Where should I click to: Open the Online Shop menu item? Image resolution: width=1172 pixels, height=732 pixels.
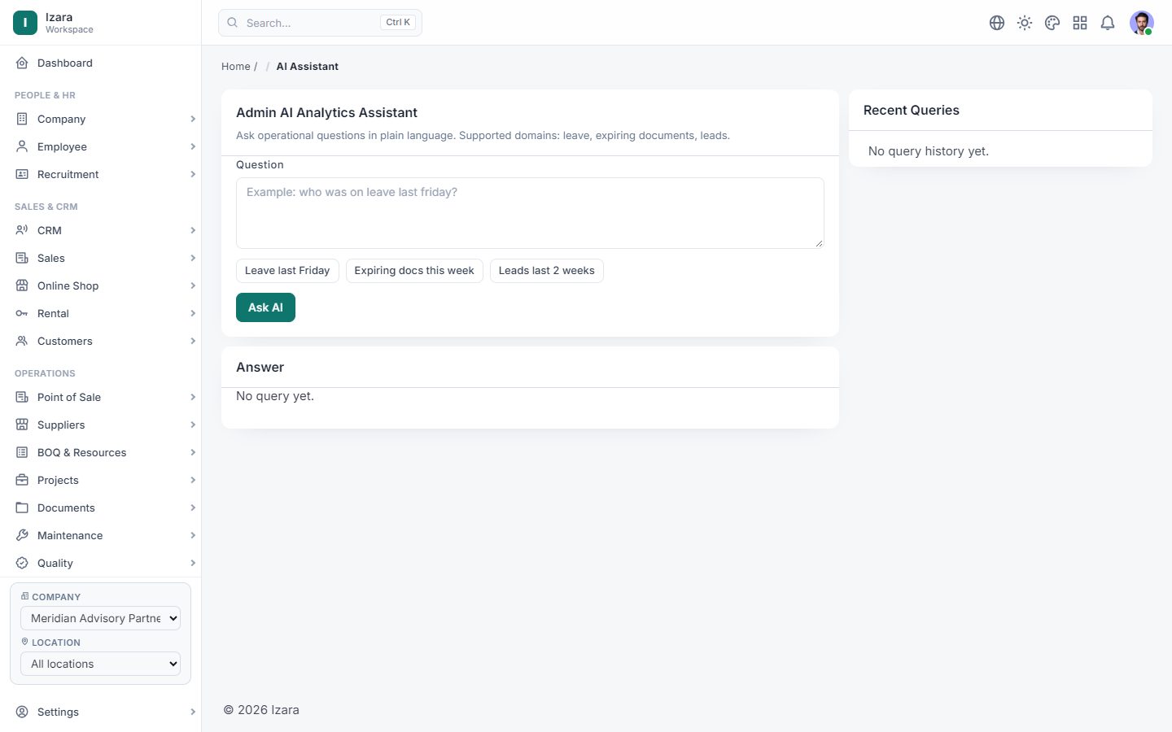tap(101, 285)
